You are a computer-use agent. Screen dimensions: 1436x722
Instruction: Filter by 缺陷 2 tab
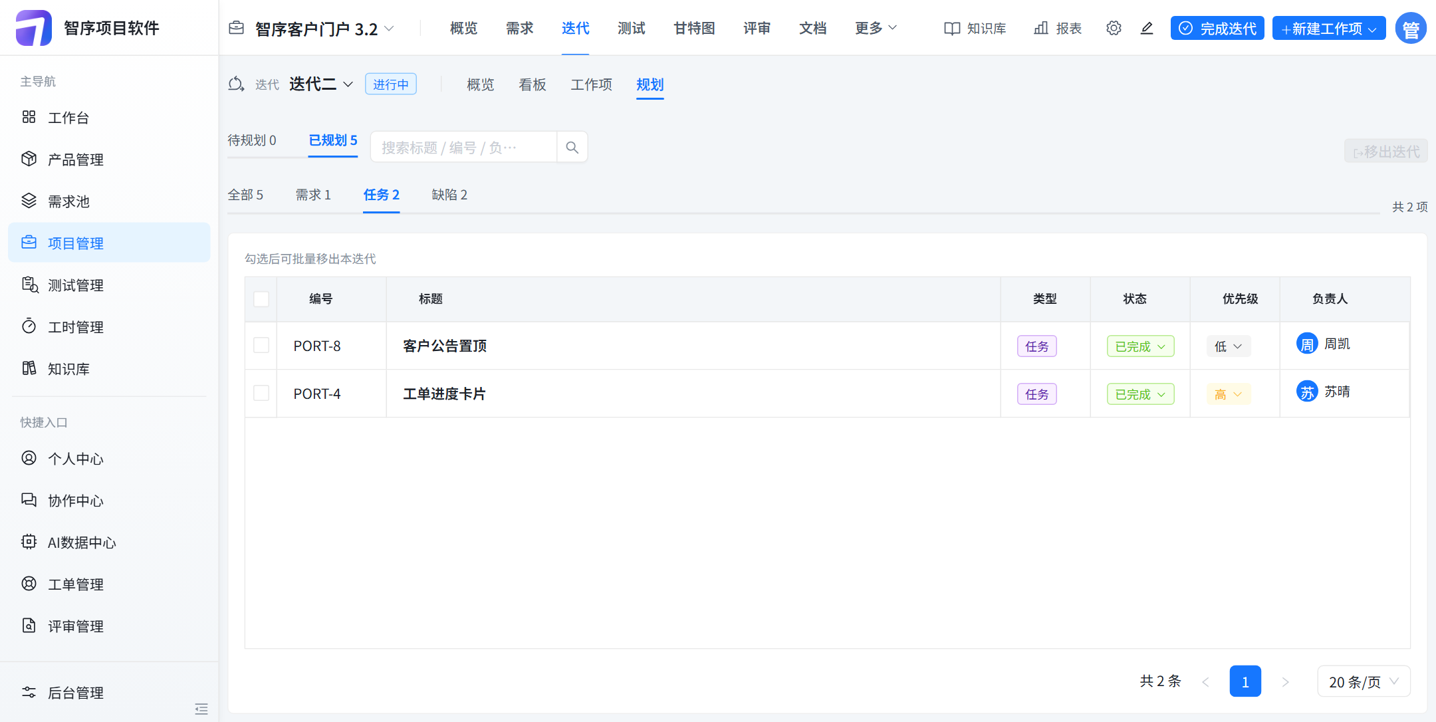tap(449, 195)
